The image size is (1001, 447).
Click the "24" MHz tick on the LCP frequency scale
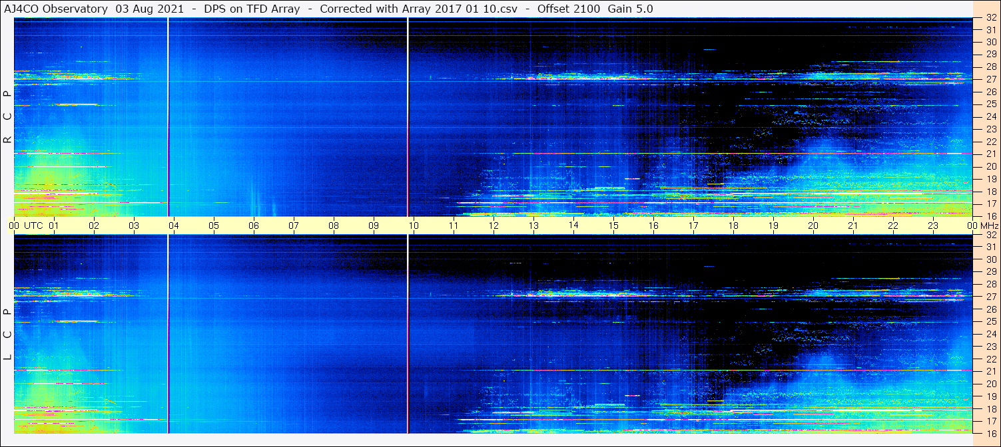990,334
